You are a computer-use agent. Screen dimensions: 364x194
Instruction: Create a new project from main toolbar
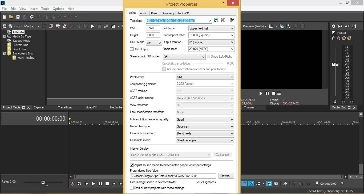pyautogui.click(x=4, y=17)
